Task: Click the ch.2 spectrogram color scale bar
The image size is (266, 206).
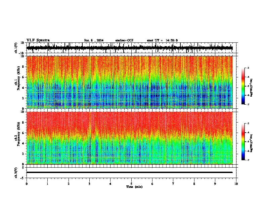Action: [x=243, y=142]
